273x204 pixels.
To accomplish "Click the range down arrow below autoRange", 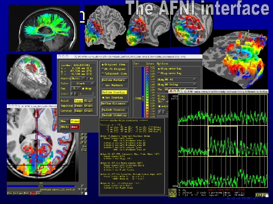I will point(160,112).
